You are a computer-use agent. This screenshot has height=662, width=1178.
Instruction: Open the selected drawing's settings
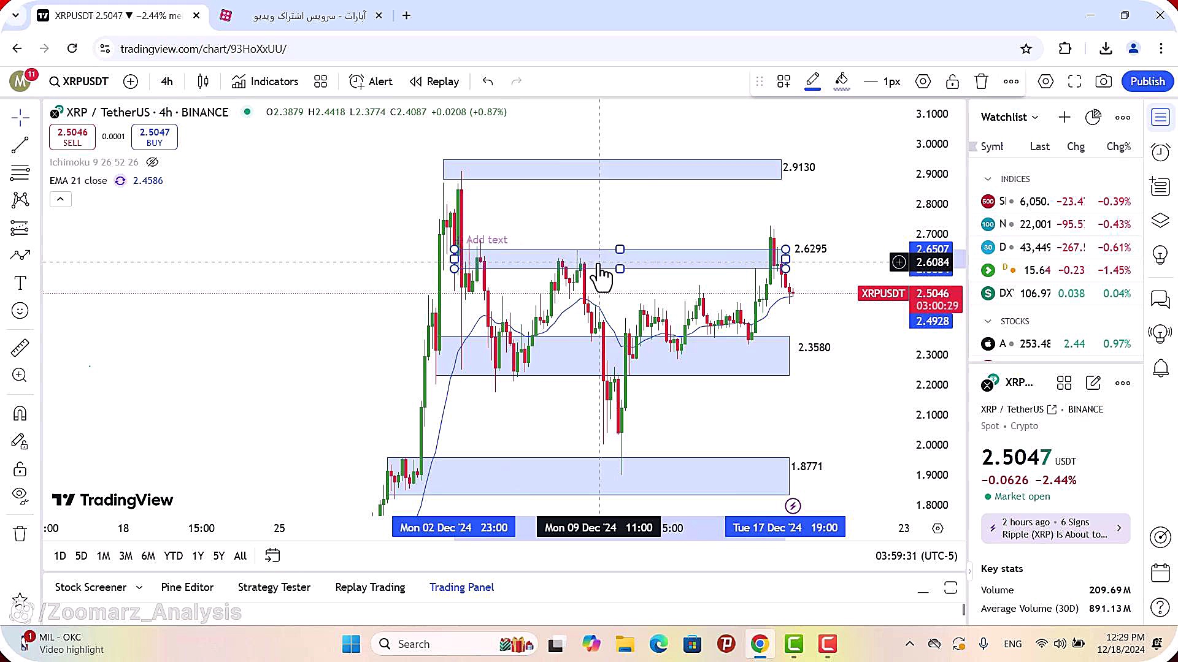tap(923, 82)
